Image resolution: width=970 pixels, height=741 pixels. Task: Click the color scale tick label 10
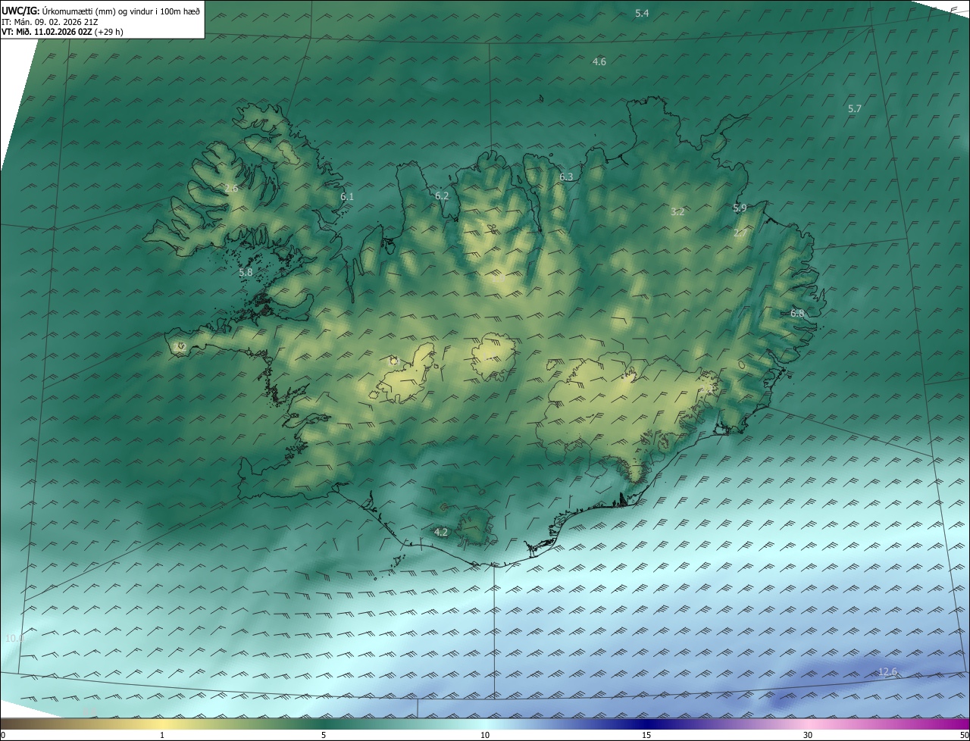click(x=485, y=735)
